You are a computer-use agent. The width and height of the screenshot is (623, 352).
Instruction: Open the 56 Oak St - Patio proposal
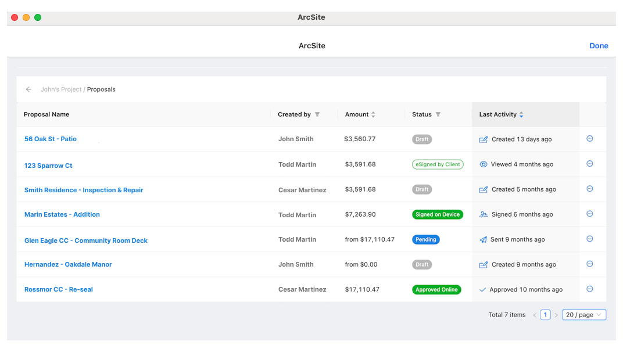[51, 139]
